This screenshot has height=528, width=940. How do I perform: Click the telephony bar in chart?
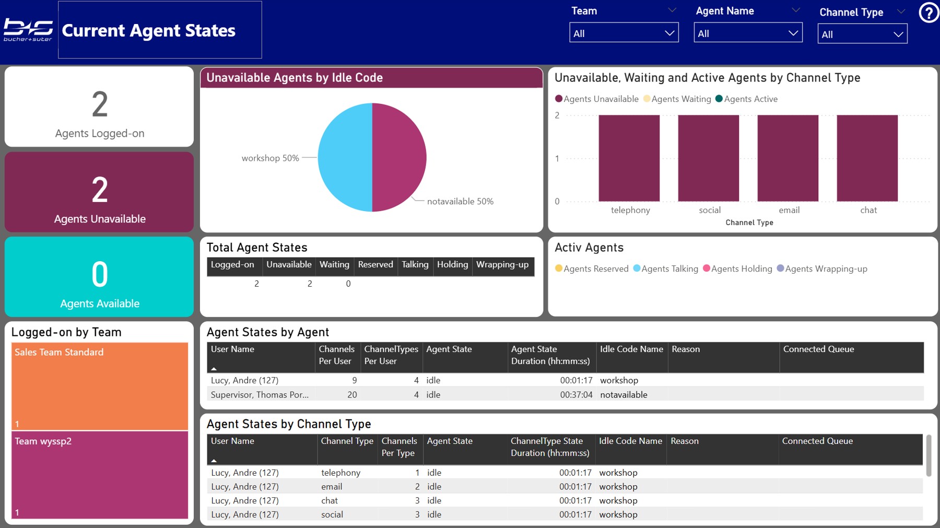point(629,158)
